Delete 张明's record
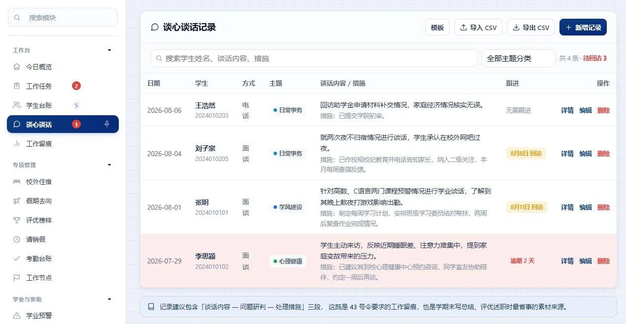This screenshot has width=626, height=324. point(603,207)
